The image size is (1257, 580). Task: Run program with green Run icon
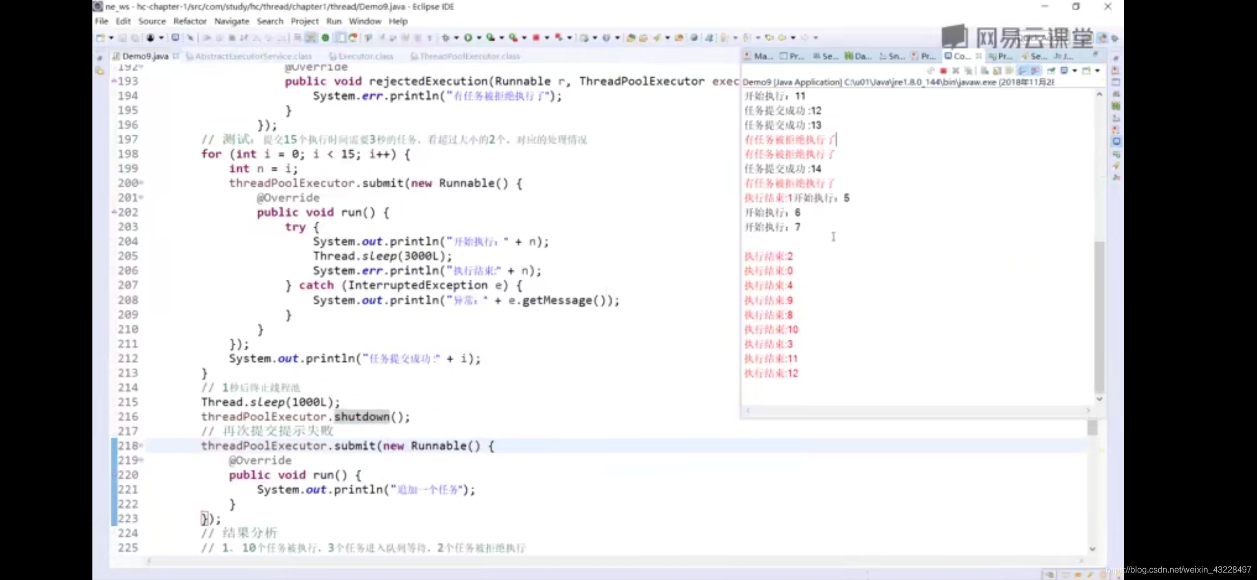[468, 38]
